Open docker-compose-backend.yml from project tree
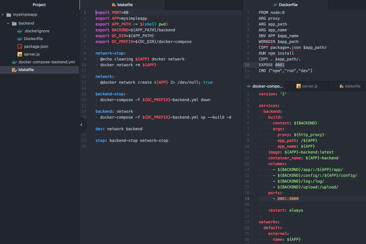The height and width of the screenshot is (244, 366). click(x=47, y=62)
